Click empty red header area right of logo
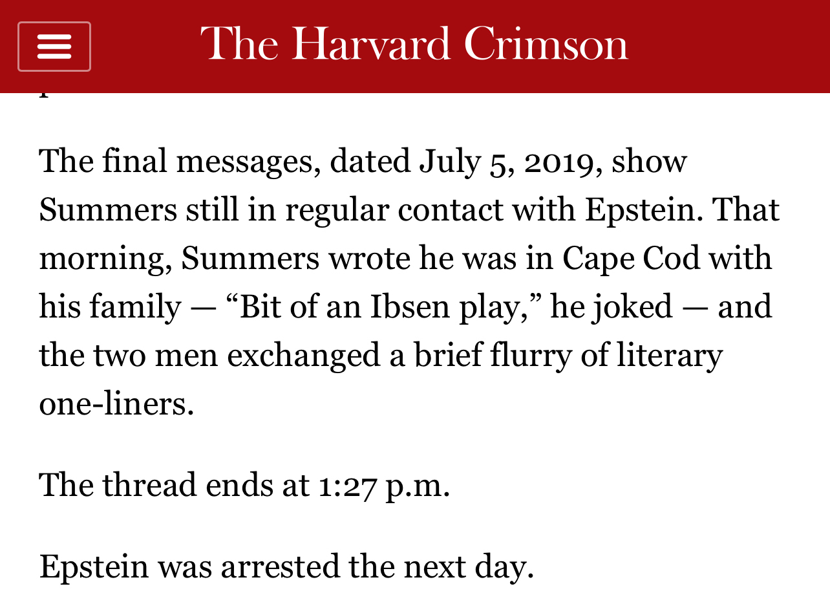This screenshot has height=604, width=830. pyautogui.click(x=730, y=45)
